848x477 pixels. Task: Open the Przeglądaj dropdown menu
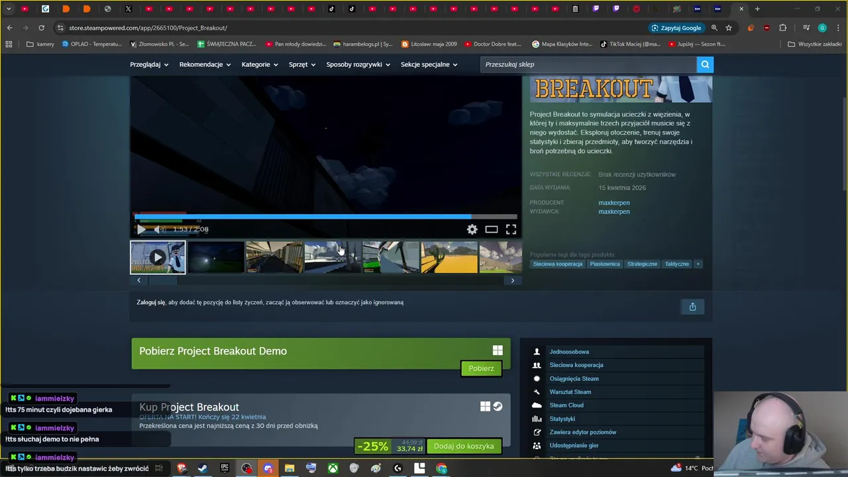click(x=149, y=64)
